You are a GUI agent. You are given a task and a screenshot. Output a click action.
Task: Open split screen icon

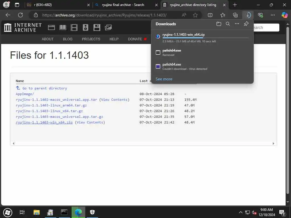coord(210,15)
